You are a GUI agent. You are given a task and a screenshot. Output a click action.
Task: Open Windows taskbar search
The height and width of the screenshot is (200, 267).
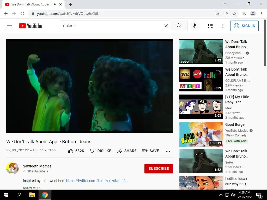(x=19, y=195)
